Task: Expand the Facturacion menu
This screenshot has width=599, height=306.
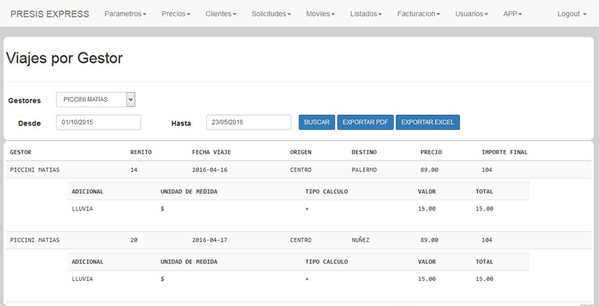Action: (x=418, y=14)
